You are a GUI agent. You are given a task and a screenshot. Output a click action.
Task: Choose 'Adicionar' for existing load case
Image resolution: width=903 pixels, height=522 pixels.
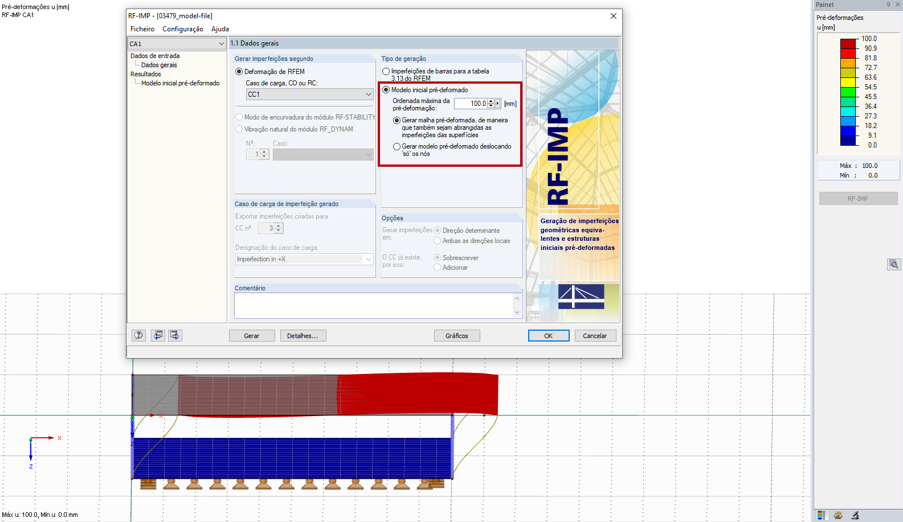pyautogui.click(x=437, y=268)
